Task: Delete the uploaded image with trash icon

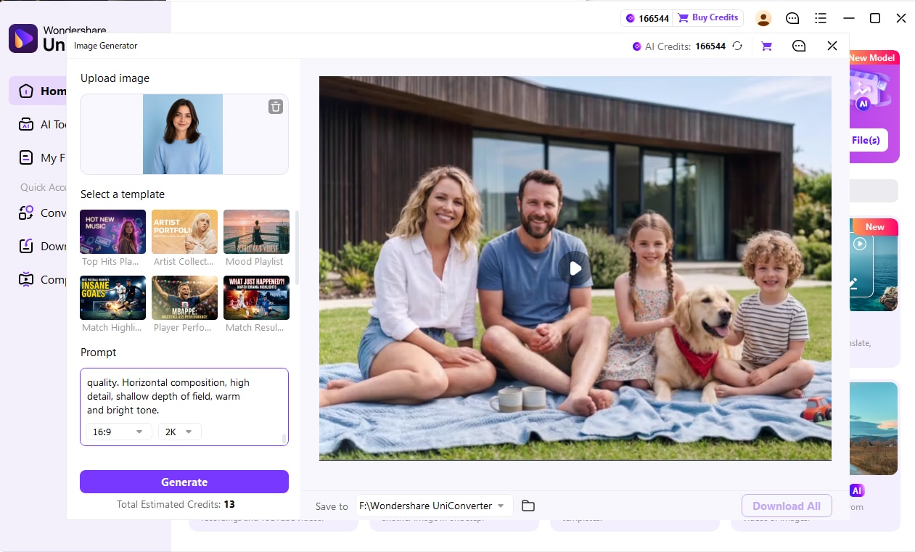Action: coord(276,107)
